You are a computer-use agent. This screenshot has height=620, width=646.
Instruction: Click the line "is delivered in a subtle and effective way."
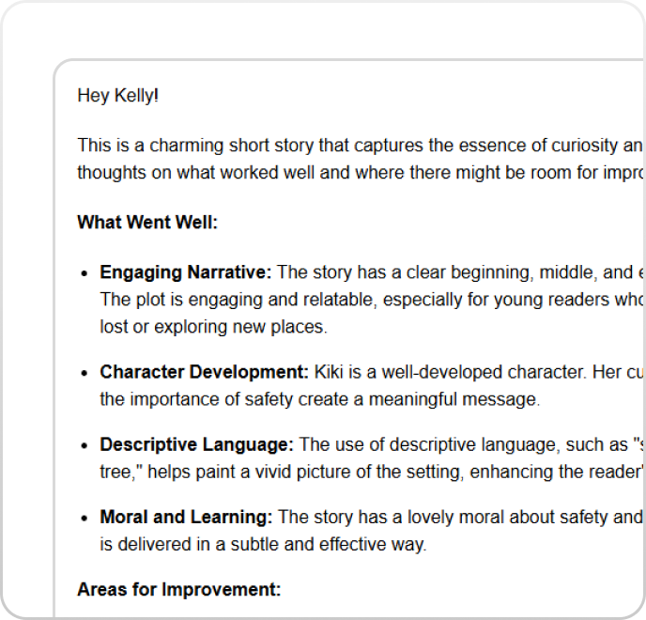(x=263, y=544)
